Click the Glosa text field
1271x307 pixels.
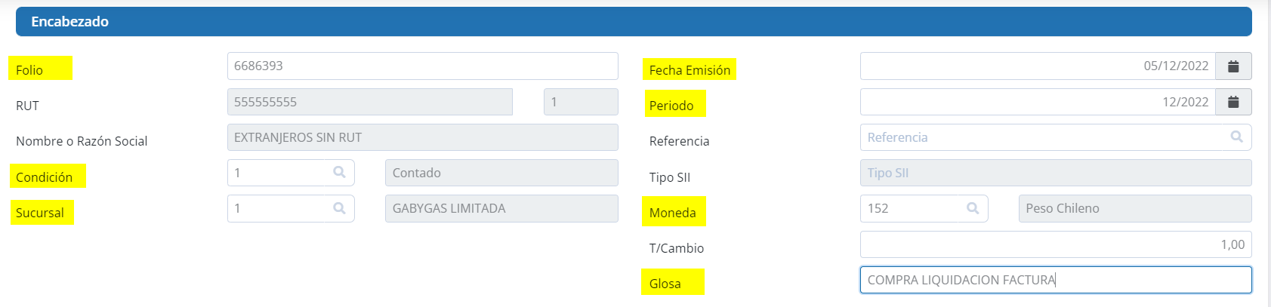(1055, 280)
